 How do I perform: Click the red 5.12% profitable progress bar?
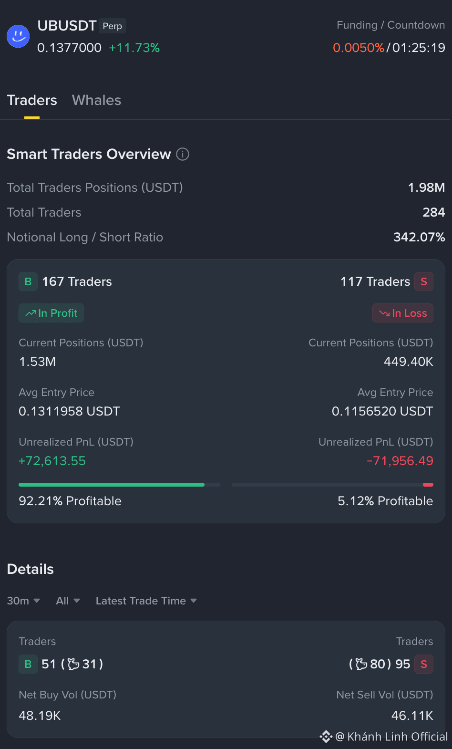pyautogui.click(x=428, y=485)
